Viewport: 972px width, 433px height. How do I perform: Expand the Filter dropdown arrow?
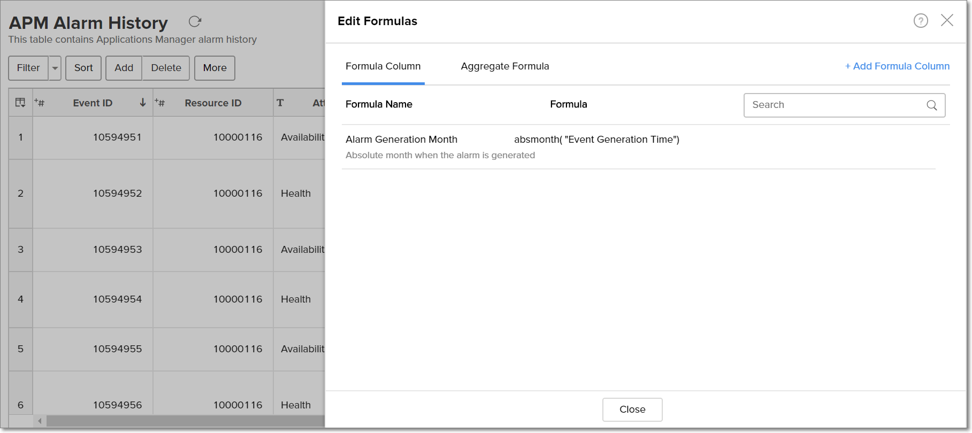[55, 68]
